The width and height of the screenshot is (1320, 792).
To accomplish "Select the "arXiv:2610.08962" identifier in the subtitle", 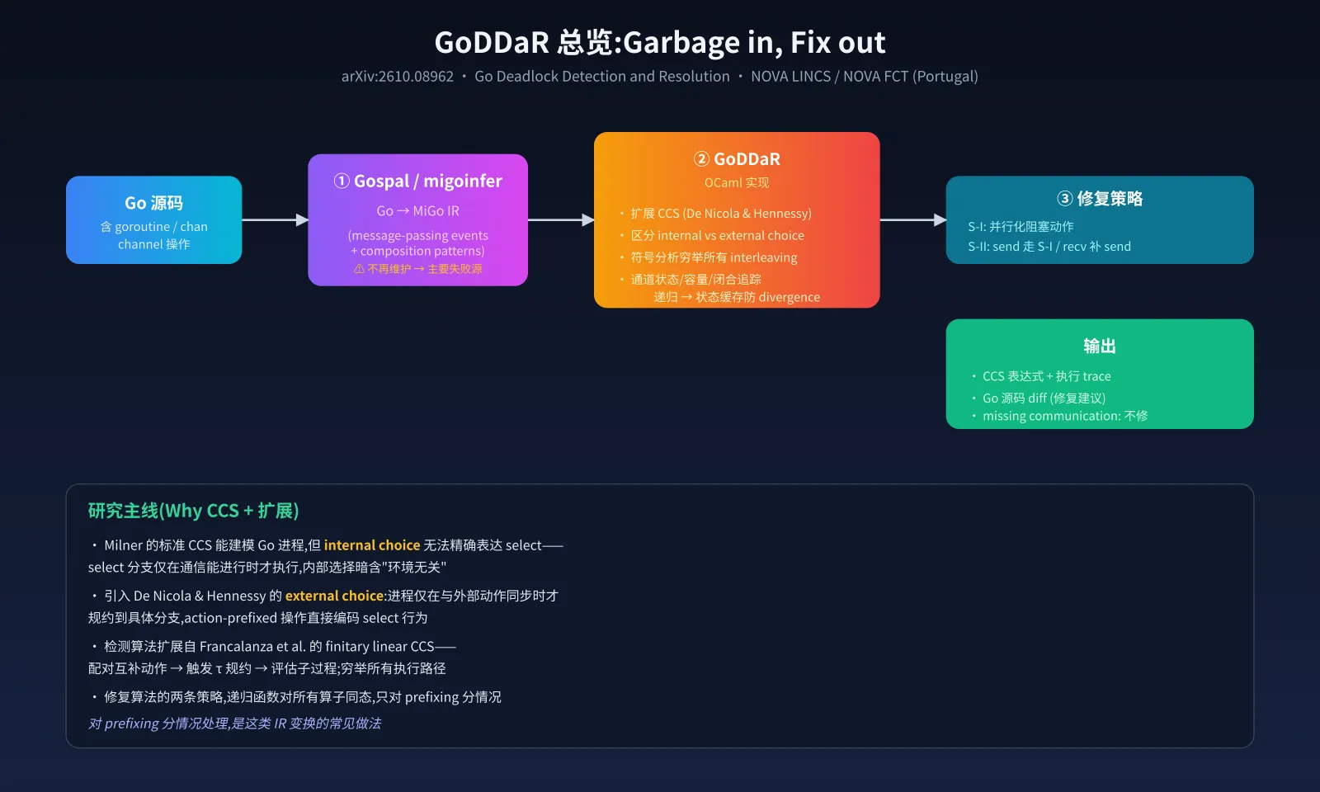I will (x=398, y=77).
